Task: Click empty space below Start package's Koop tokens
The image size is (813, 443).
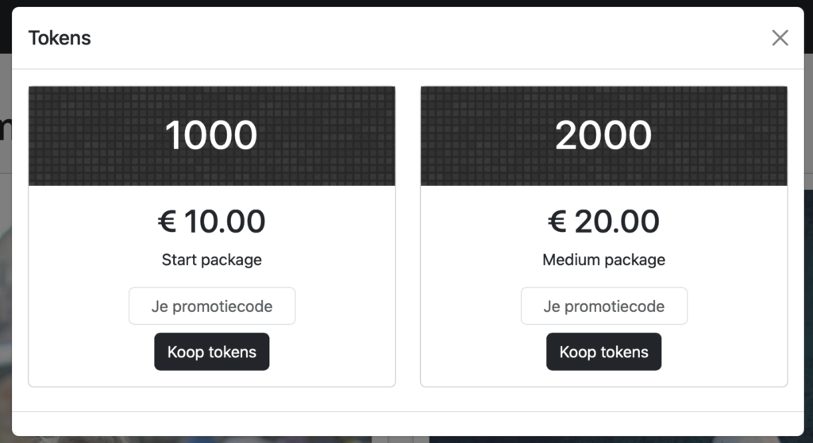Action: coord(211,379)
